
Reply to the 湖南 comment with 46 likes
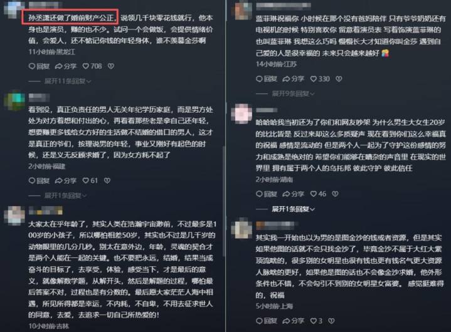[267, 194]
